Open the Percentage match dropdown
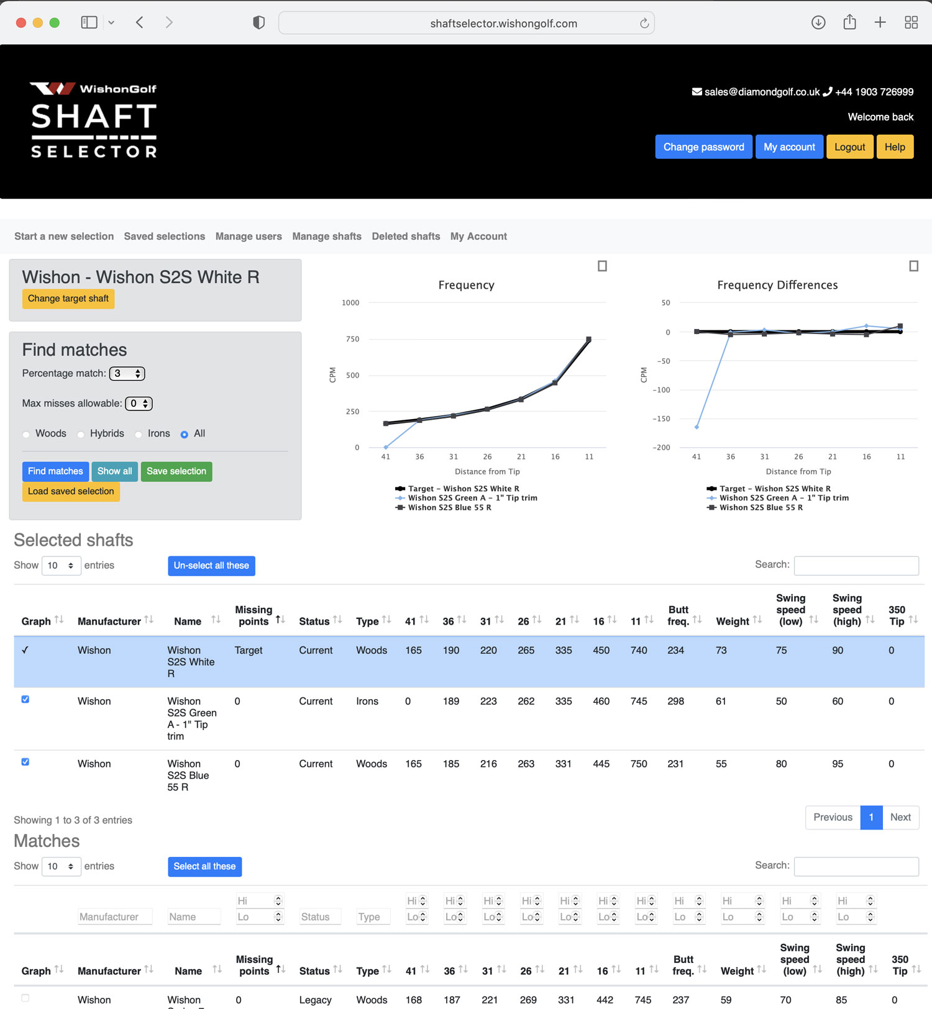This screenshot has height=1009, width=932. (127, 374)
